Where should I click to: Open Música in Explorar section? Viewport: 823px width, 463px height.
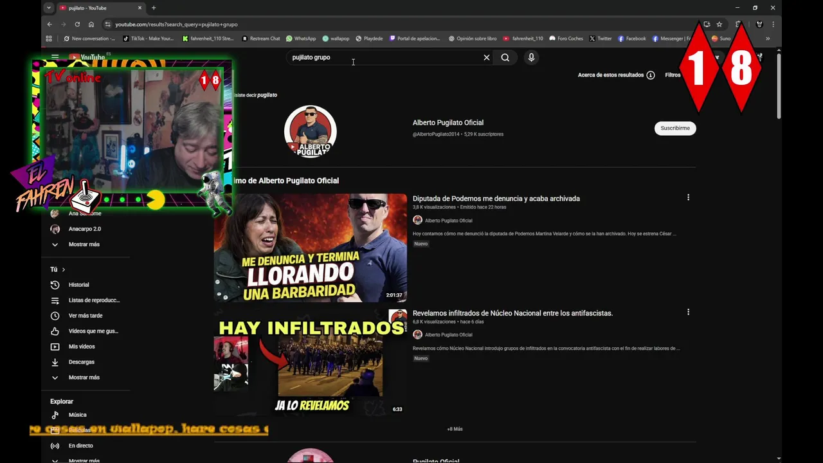(69, 415)
